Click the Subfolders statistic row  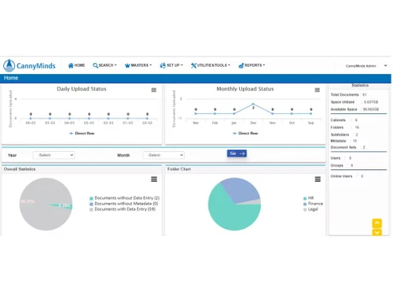coord(344,135)
